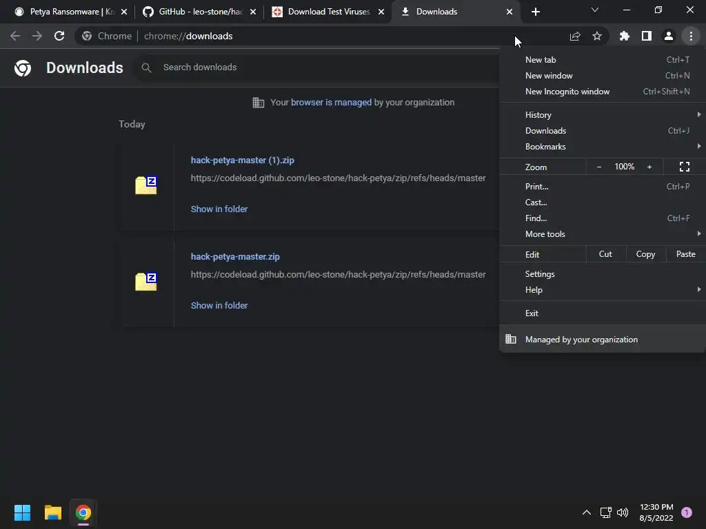The image size is (706, 529).
Task: Open the Extensions puzzle icon
Action: (x=625, y=36)
